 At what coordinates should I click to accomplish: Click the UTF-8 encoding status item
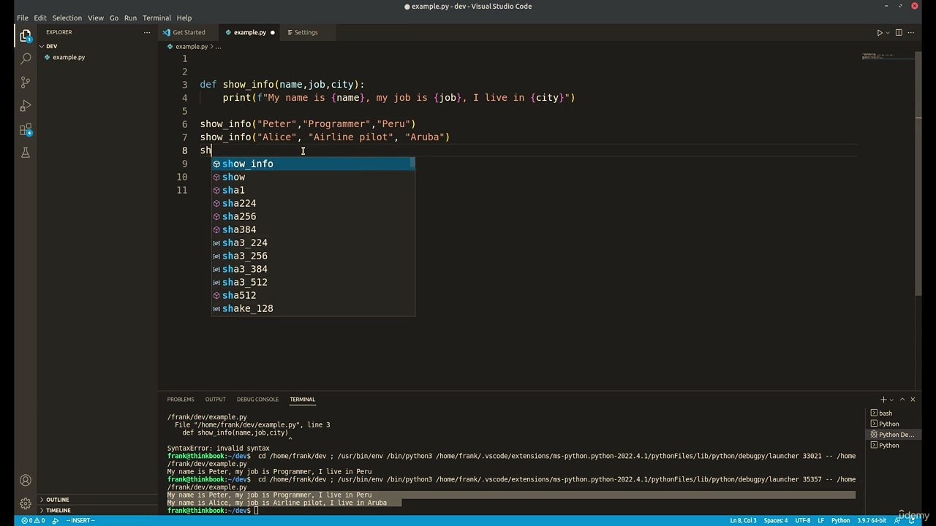[x=802, y=521]
